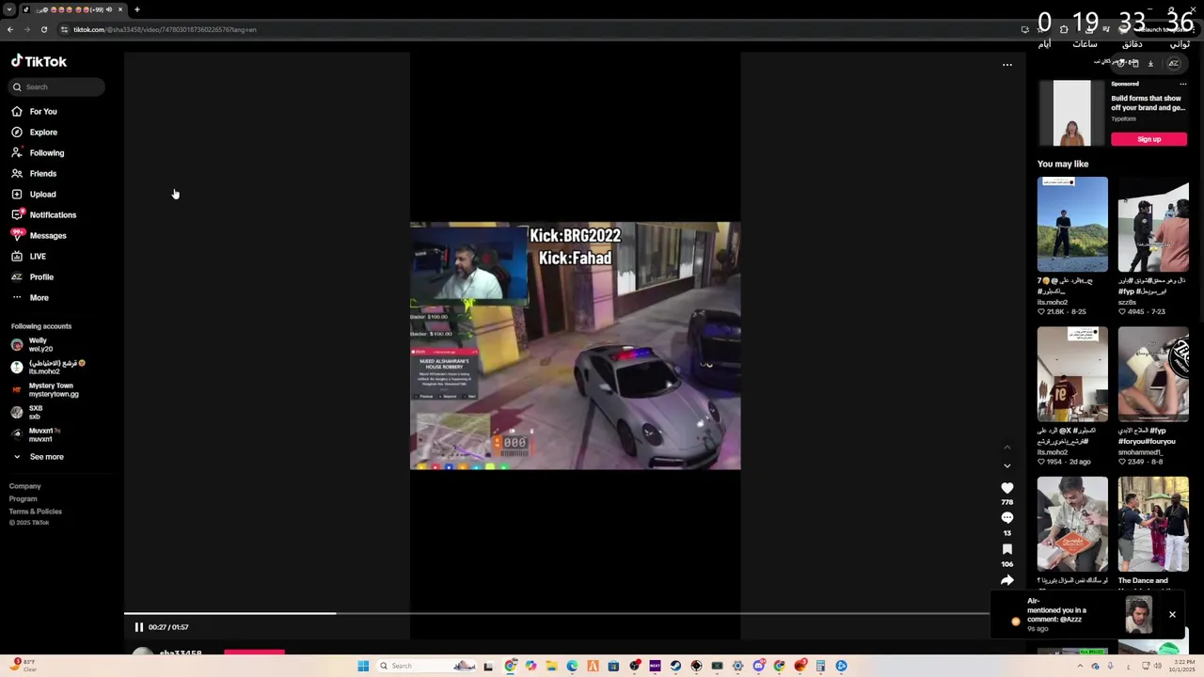Like the video with the heart icon
The image size is (1204, 677).
[1007, 488]
